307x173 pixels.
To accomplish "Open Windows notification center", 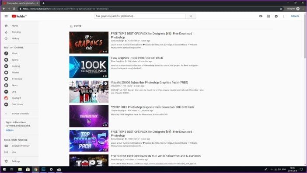I will tap(301, 170).
